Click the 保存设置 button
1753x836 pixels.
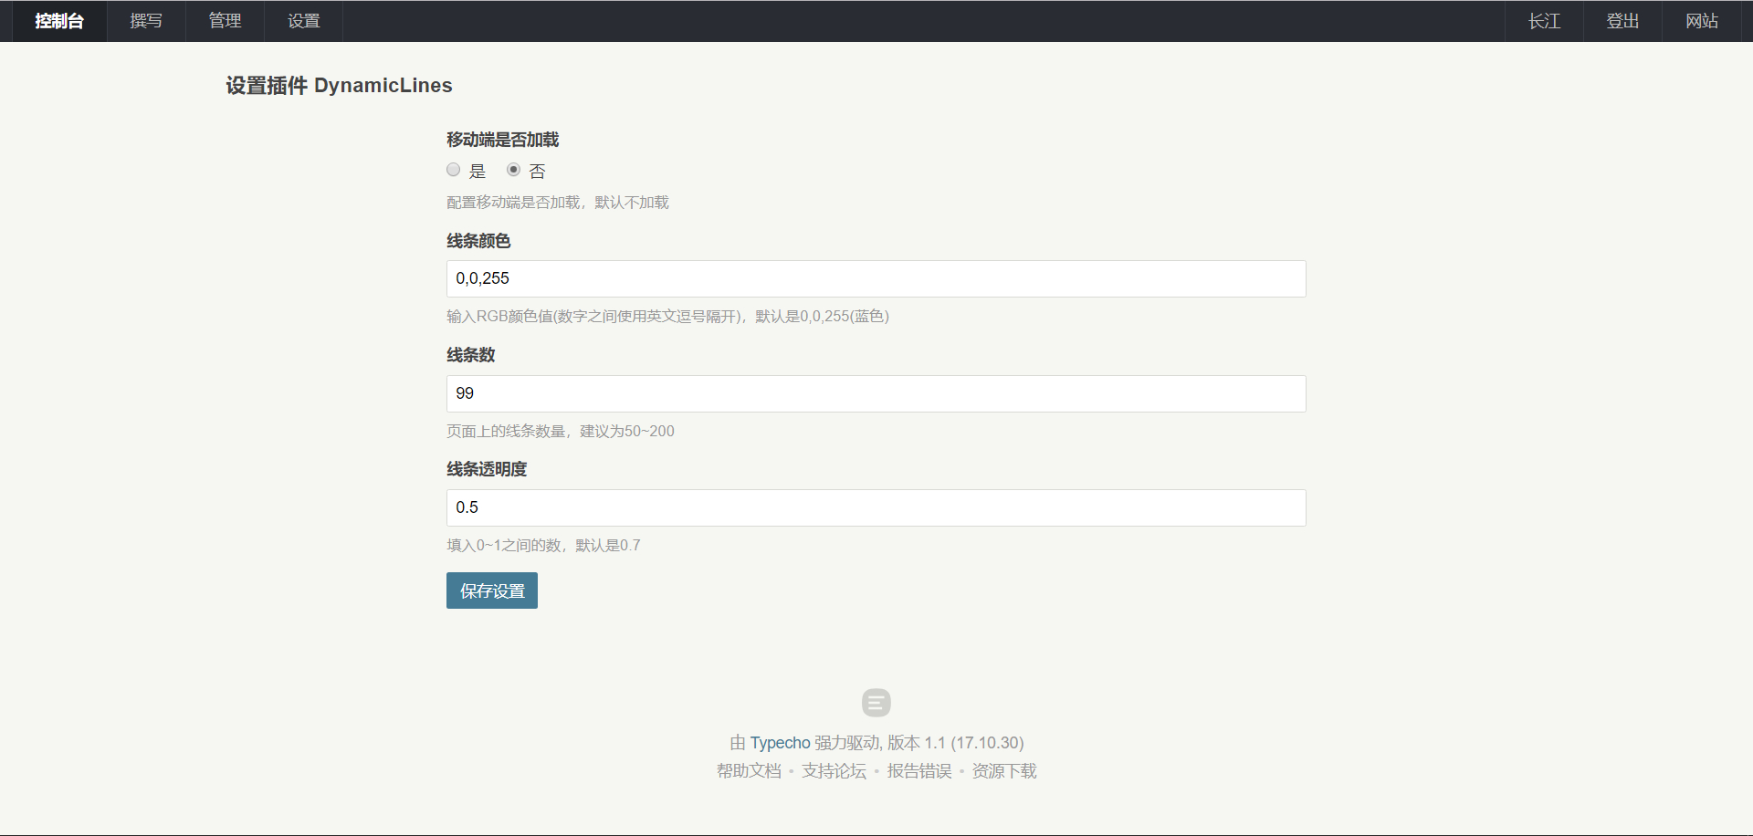pyautogui.click(x=491, y=590)
